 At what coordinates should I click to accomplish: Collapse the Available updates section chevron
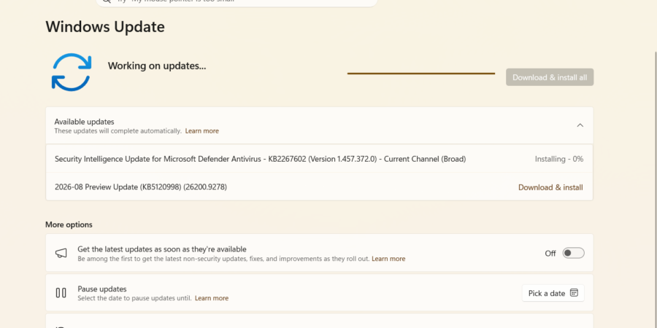[x=580, y=125]
